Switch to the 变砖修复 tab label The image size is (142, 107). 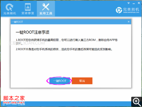tap(28, 13)
